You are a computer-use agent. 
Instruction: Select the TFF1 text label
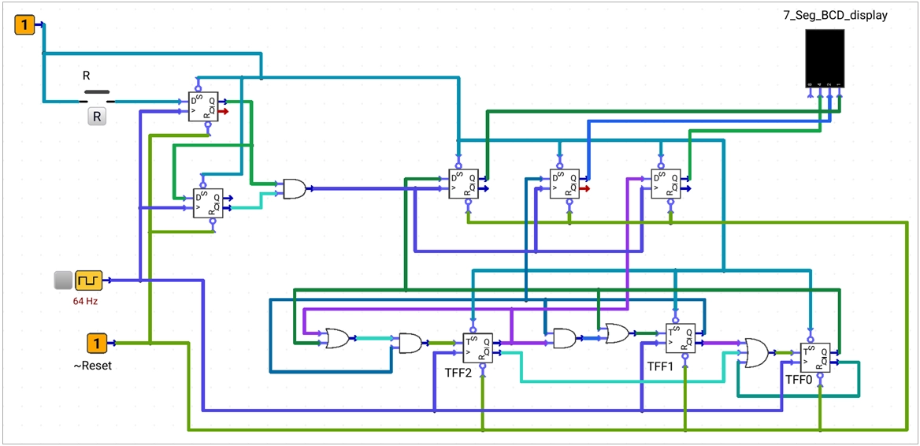click(x=660, y=366)
